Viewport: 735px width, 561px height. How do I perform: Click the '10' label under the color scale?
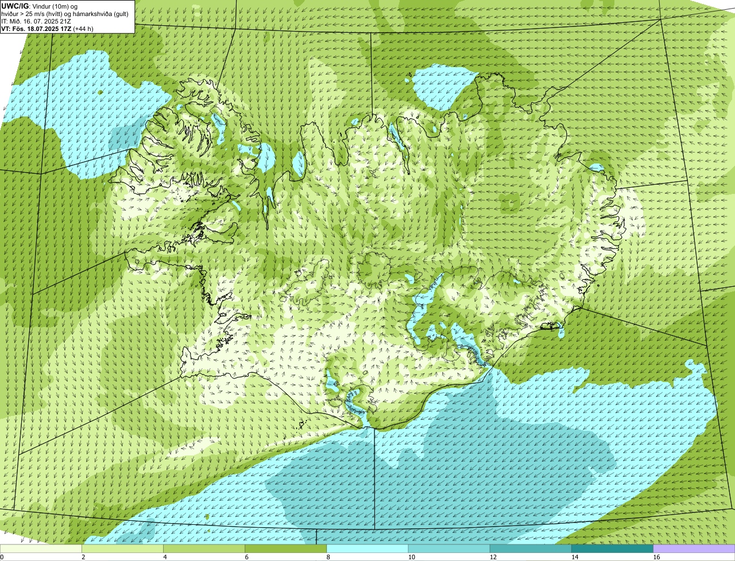[411, 557]
